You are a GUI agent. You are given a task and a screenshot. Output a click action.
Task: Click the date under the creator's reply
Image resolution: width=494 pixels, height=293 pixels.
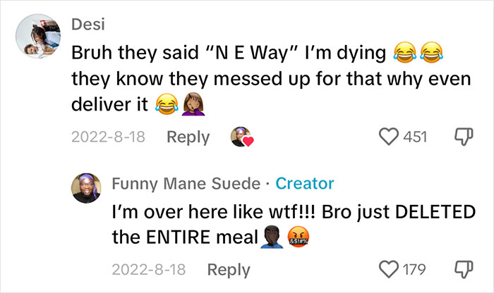[x=148, y=269]
